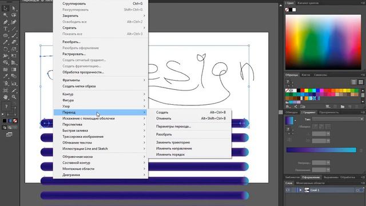This screenshot has height=206, width=366.
Task: Click Изменить порядок submenu item
Action: tap(190, 154)
